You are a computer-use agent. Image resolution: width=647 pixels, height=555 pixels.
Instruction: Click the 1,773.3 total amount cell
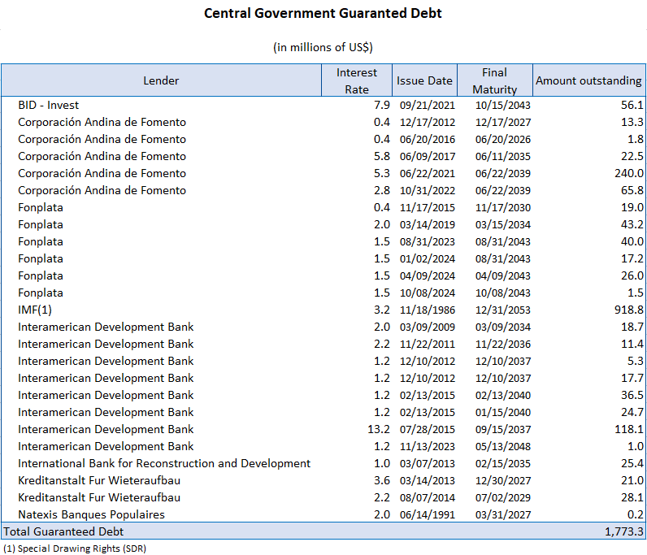(x=623, y=531)
